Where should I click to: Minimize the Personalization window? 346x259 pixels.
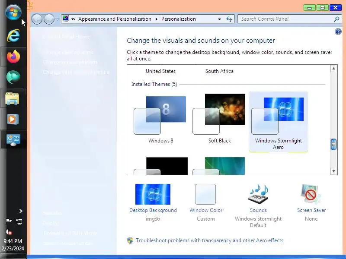(309, 8)
